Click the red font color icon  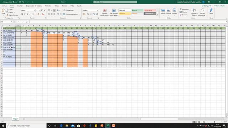(43, 14)
